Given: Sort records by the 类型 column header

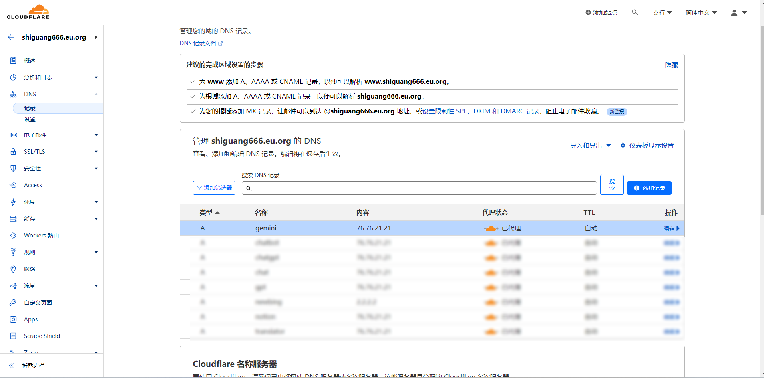Looking at the screenshot, I should (x=209, y=212).
